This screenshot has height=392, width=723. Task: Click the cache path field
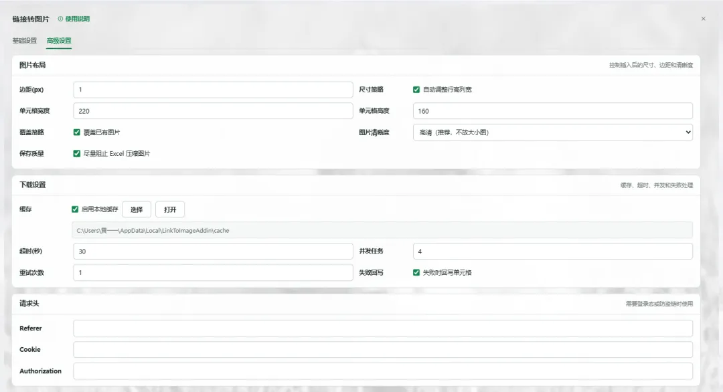[382, 230]
